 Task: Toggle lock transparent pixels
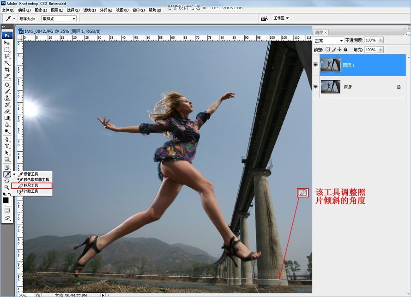[x=328, y=49]
